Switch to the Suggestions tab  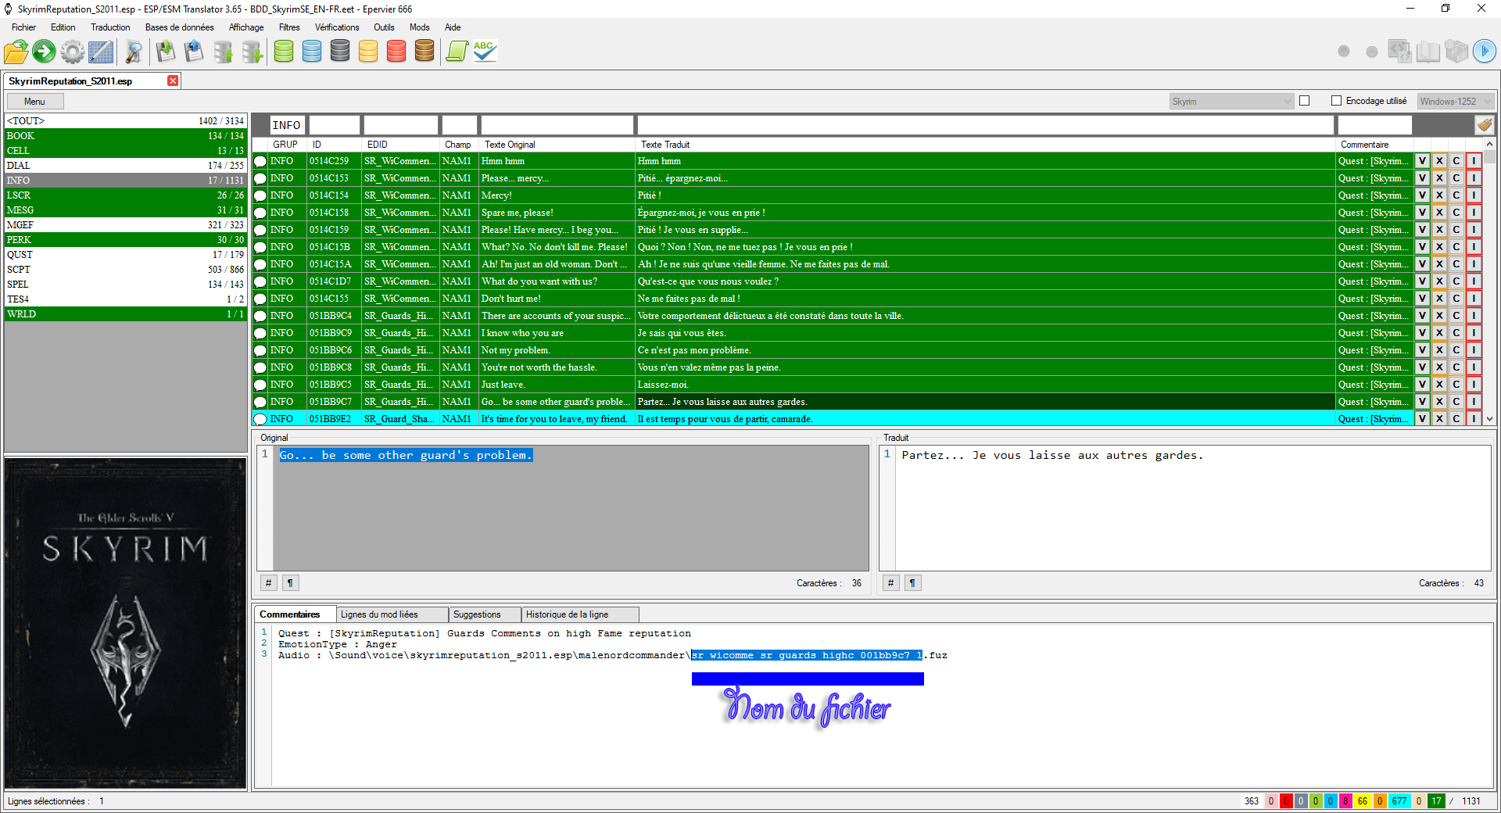(x=485, y=614)
